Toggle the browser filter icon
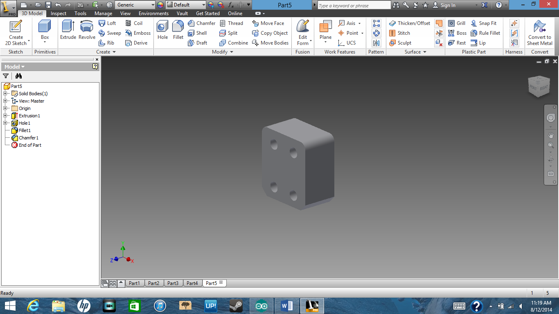This screenshot has height=314, width=559. click(6, 76)
